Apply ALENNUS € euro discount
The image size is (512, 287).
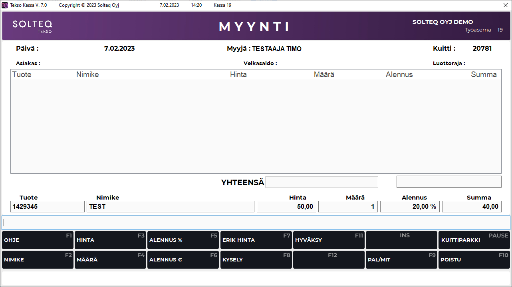(183, 259)
